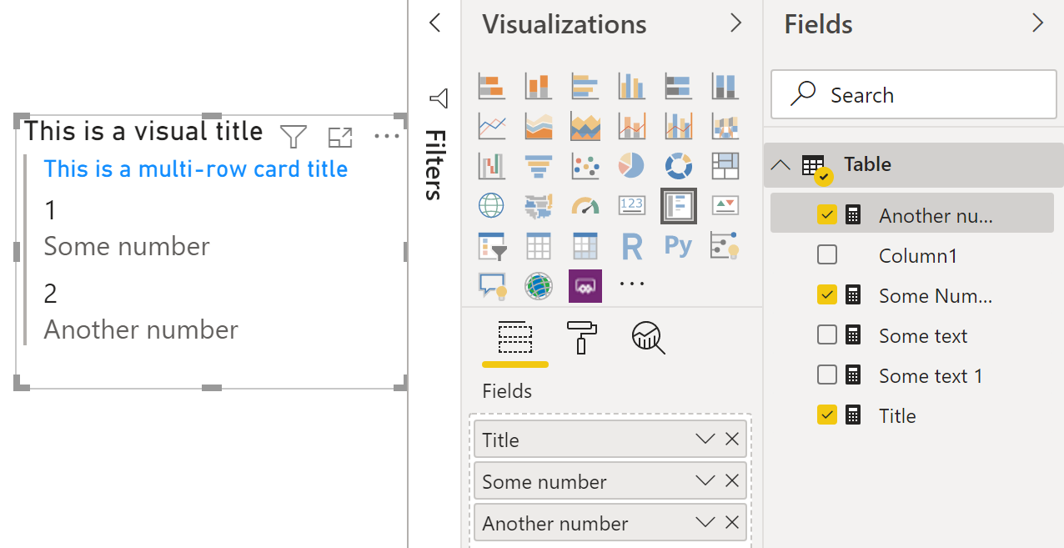Image resolution: width=1064 pixels, height=548 pixels.
Task: Select the Clustered bar chart visual
Action: click(x=585, y=86)
